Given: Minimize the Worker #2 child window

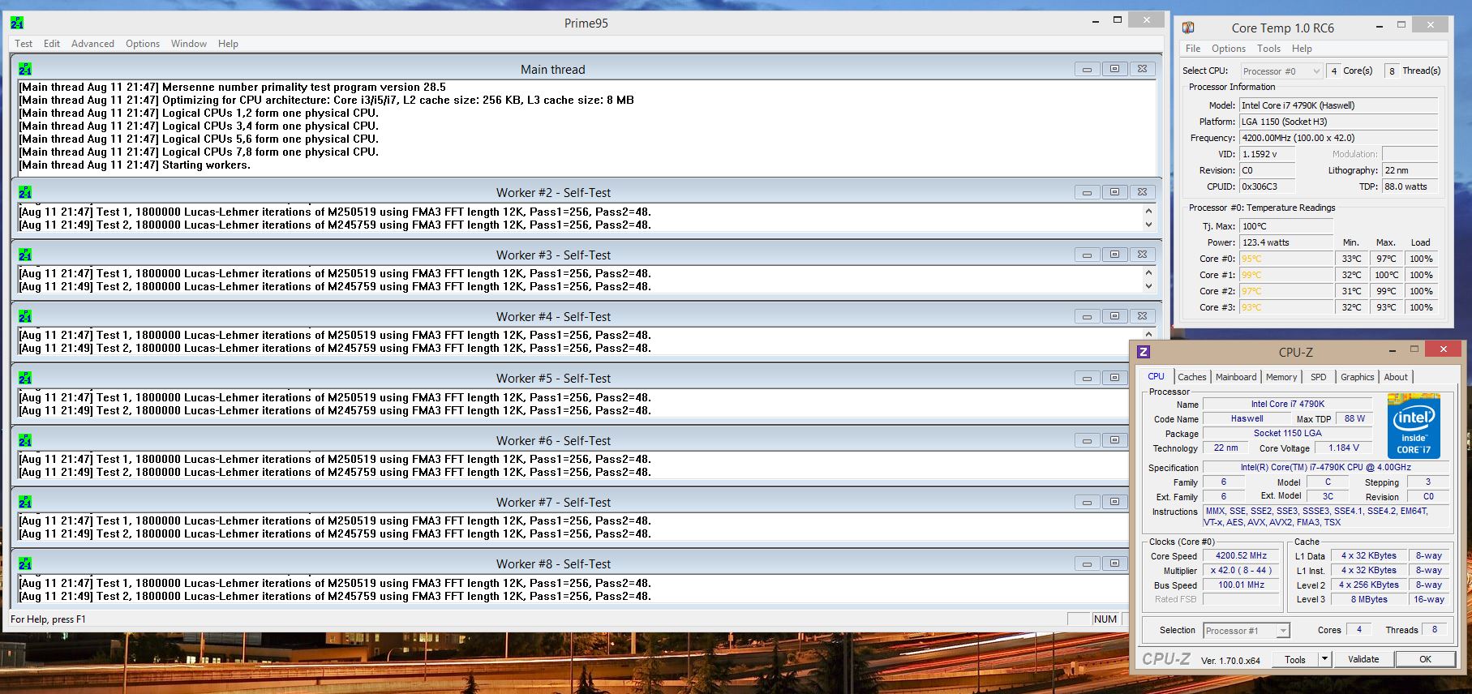Looking at the screenshot, I should tap(1087, 192).
